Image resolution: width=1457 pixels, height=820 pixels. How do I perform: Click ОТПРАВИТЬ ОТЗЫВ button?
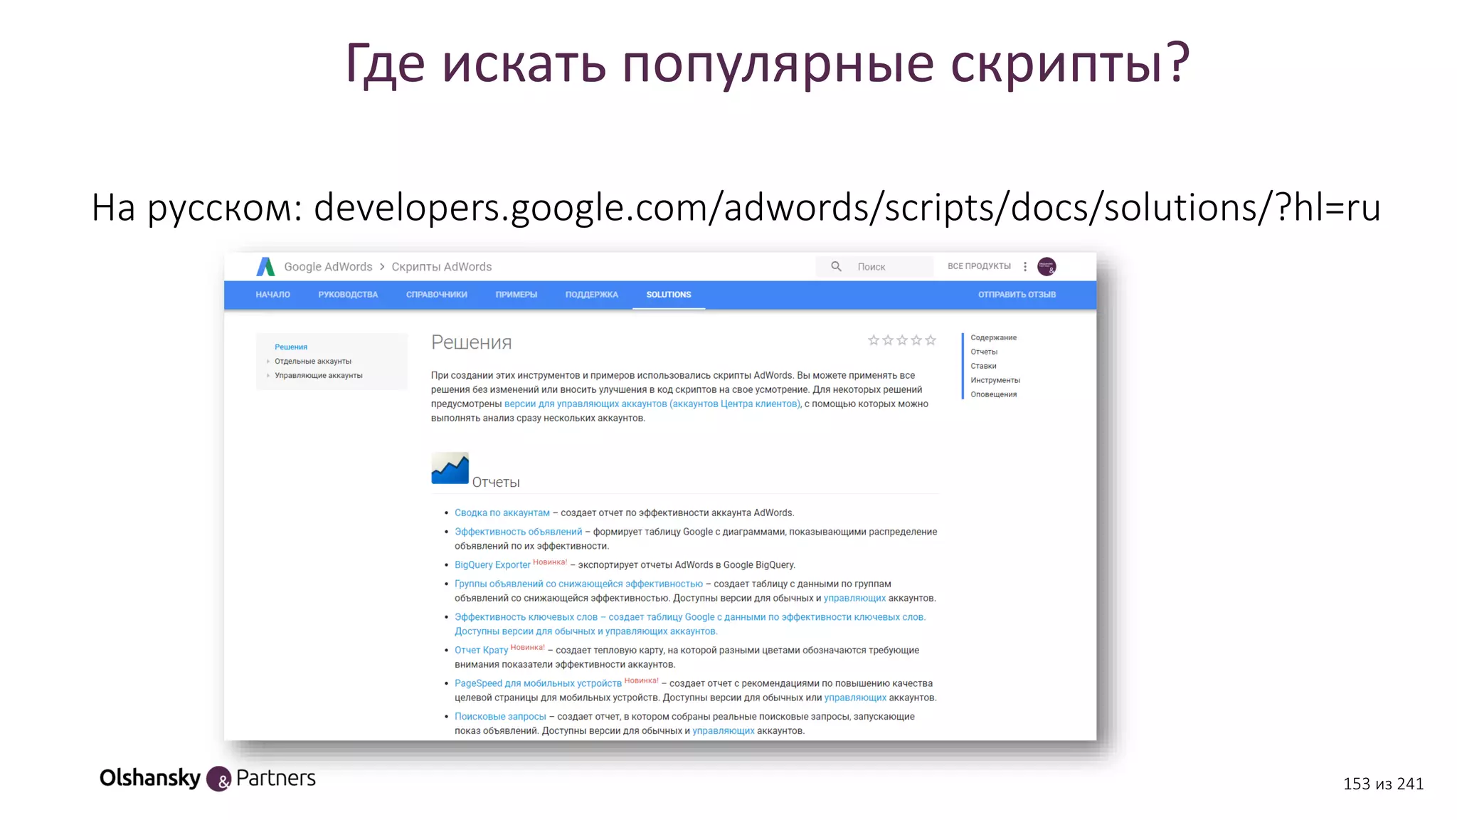1017,295
